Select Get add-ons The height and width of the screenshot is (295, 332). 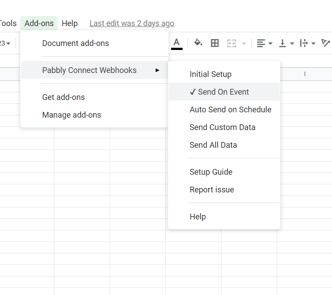[95, 97]
